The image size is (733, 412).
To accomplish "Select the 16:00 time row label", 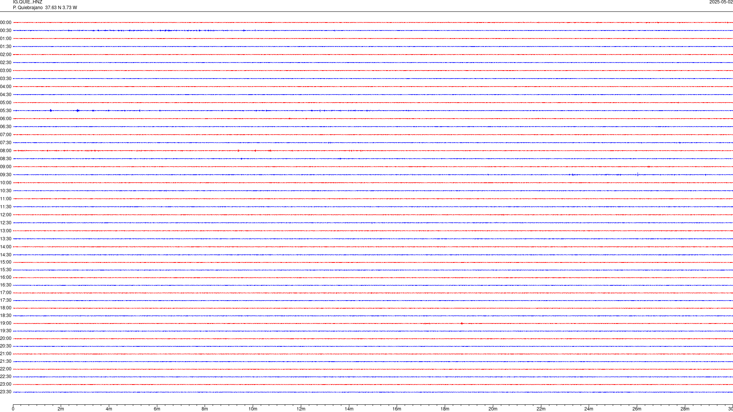I will click(6, 277).
